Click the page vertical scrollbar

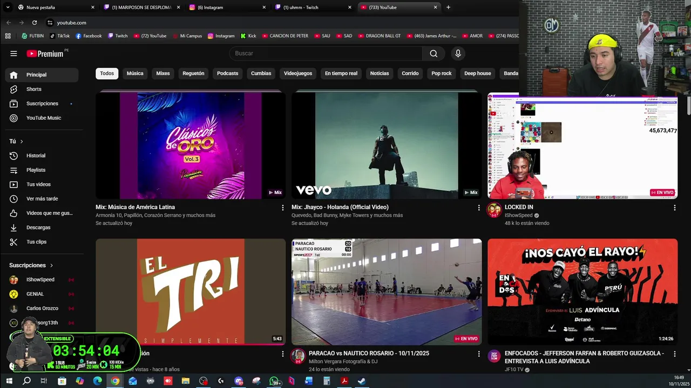(688, 105)
